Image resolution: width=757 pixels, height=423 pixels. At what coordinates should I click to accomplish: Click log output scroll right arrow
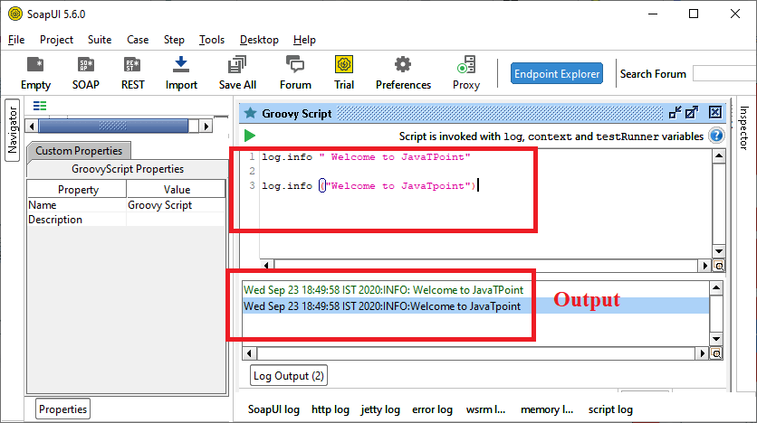click(x=703, y=353)
